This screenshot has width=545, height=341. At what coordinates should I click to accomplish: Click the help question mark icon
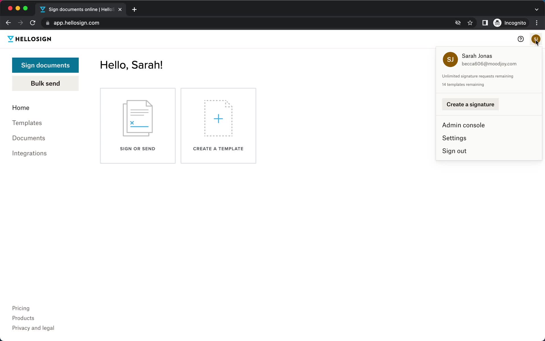(521, 39)
